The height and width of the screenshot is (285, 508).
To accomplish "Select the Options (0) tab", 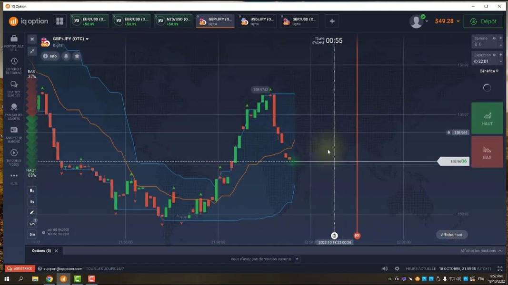I will click(41, 251).
